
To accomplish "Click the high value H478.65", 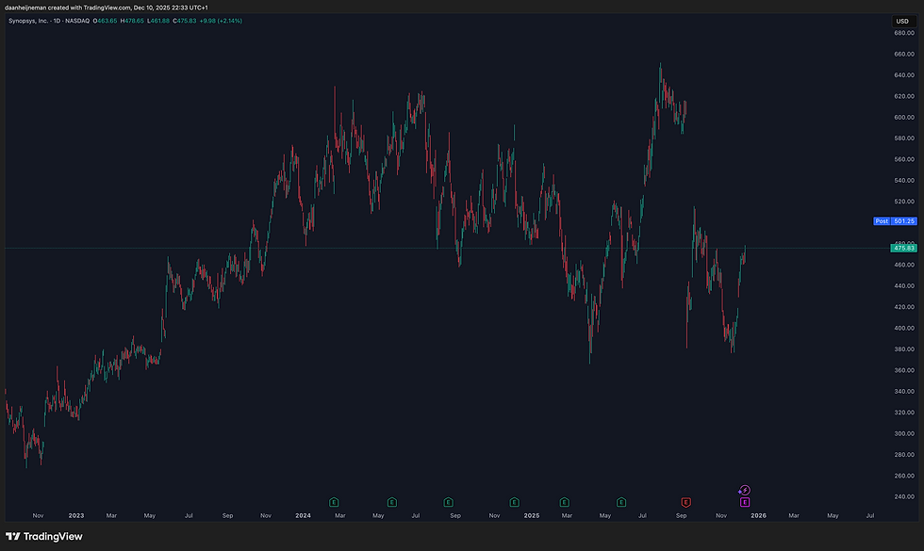I will click(x=132, y=21).
